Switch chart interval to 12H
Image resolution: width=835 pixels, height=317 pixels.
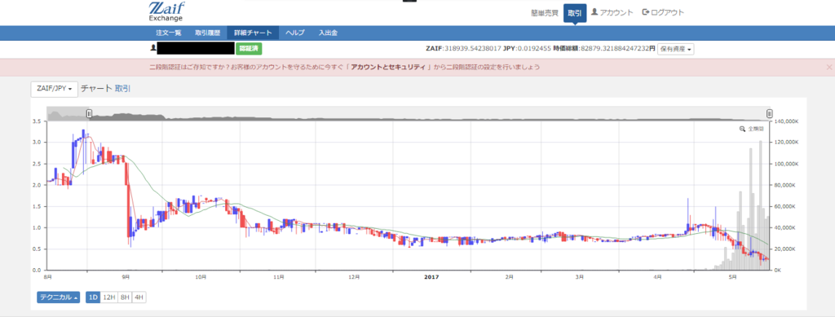click(x=109, y=297)
